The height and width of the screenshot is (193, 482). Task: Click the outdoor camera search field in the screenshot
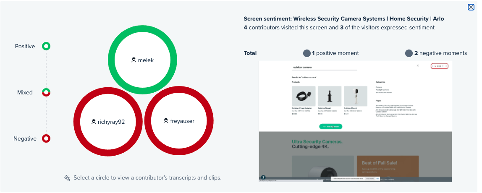pos(324,67)
